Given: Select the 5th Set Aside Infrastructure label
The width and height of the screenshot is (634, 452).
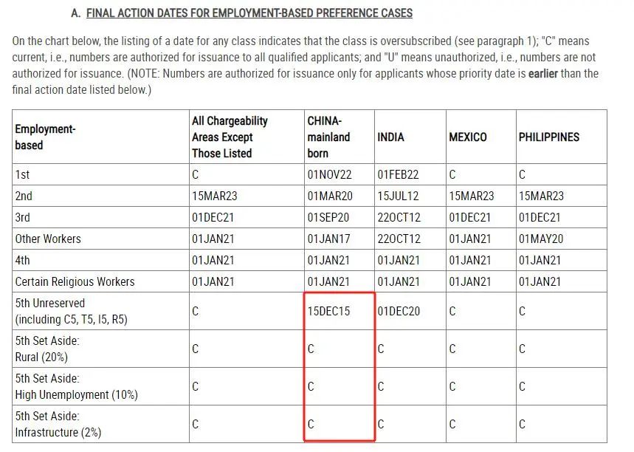Looking at the screenshot, I should 58,424.
